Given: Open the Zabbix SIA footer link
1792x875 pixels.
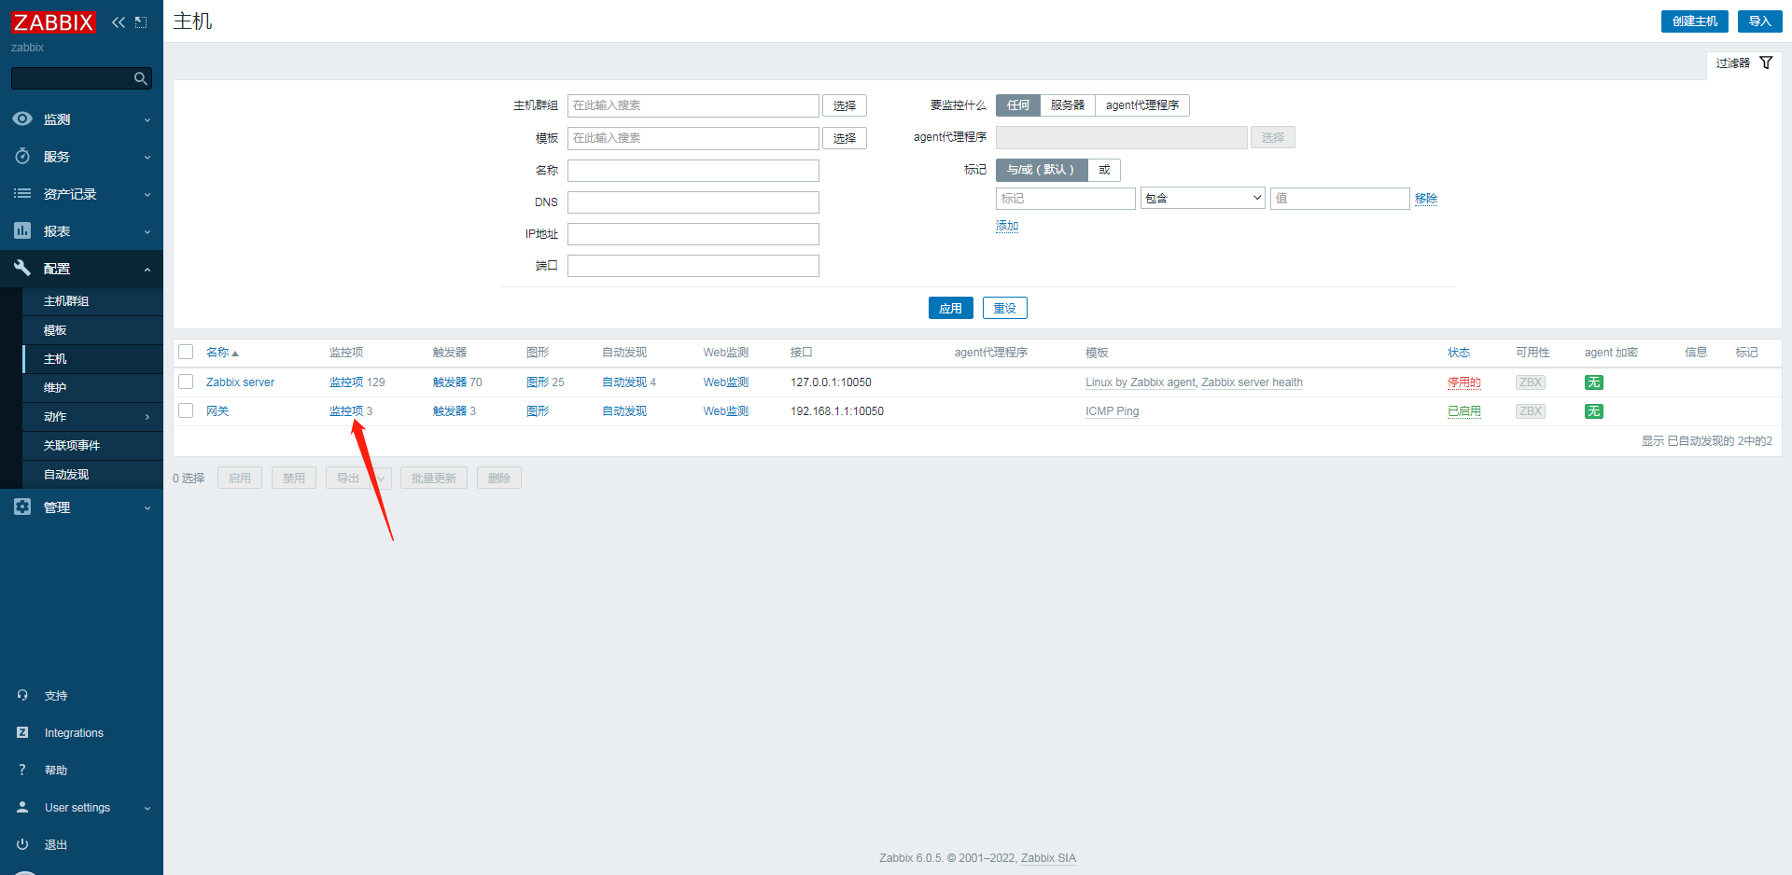Looking at the screenshot, I should coord(1048,858).
